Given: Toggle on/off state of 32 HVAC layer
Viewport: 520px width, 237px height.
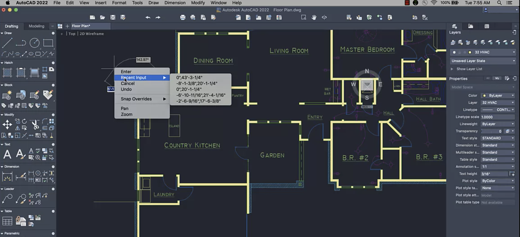Looking at the screenshot, I should 454,52.
